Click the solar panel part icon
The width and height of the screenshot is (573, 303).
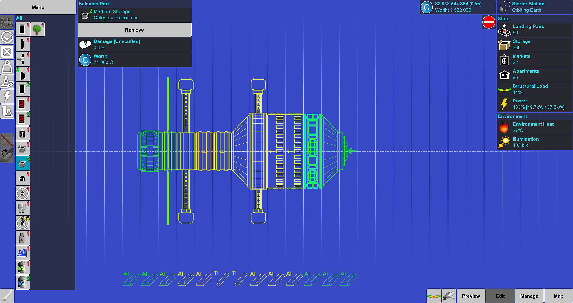tap(22, 253)
